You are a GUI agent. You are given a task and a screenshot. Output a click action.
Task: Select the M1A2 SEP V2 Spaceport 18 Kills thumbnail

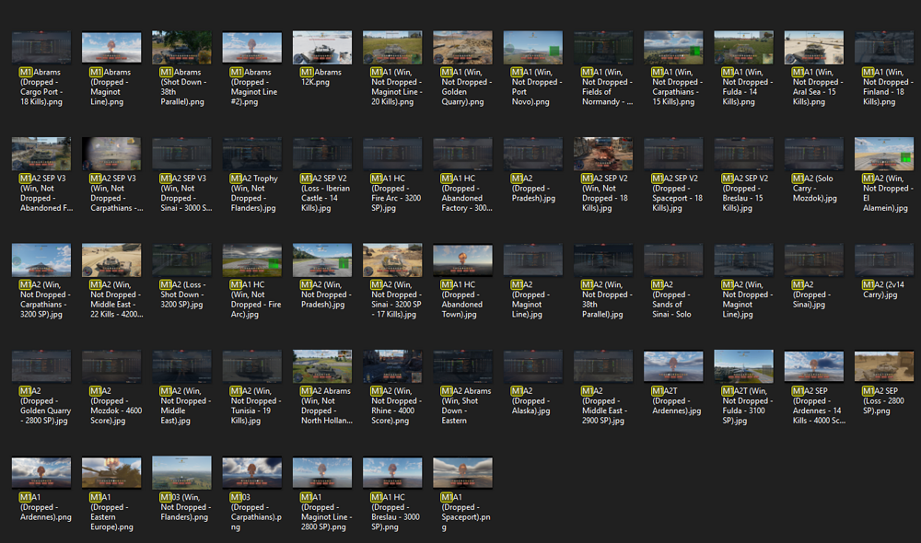(x=673, y=154)
